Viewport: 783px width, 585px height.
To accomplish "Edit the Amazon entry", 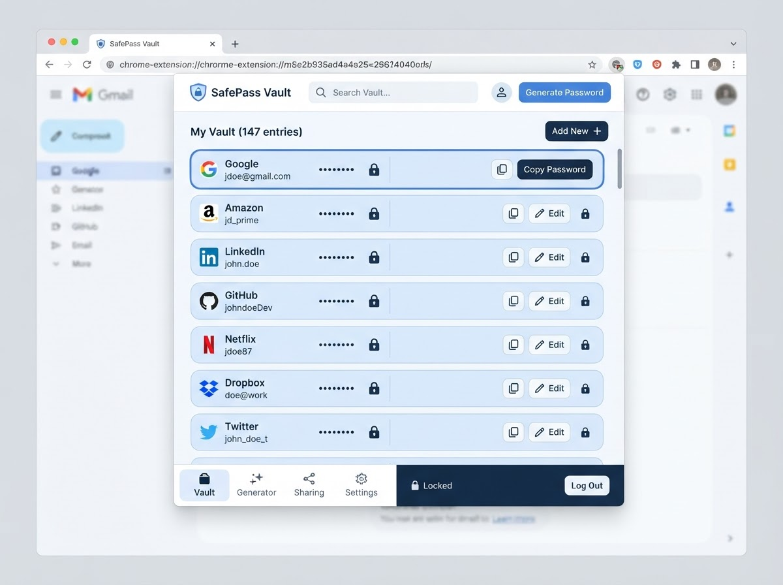I will pos(549,213).
